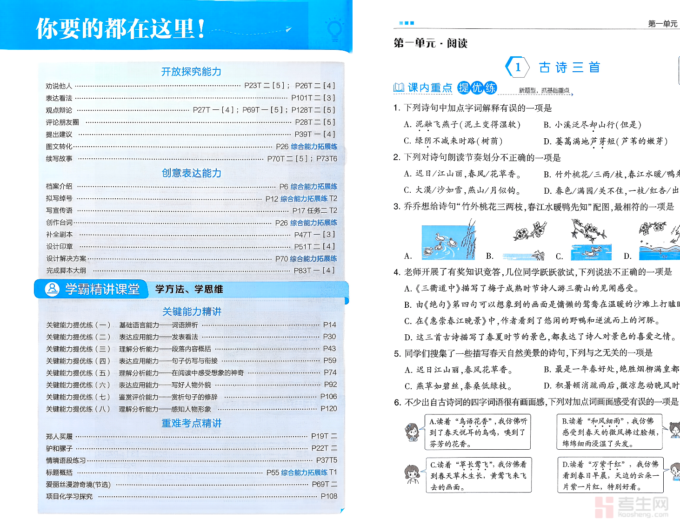Click the 提优练 circular badges
The image size is (680, 527).
click(477, 88)
